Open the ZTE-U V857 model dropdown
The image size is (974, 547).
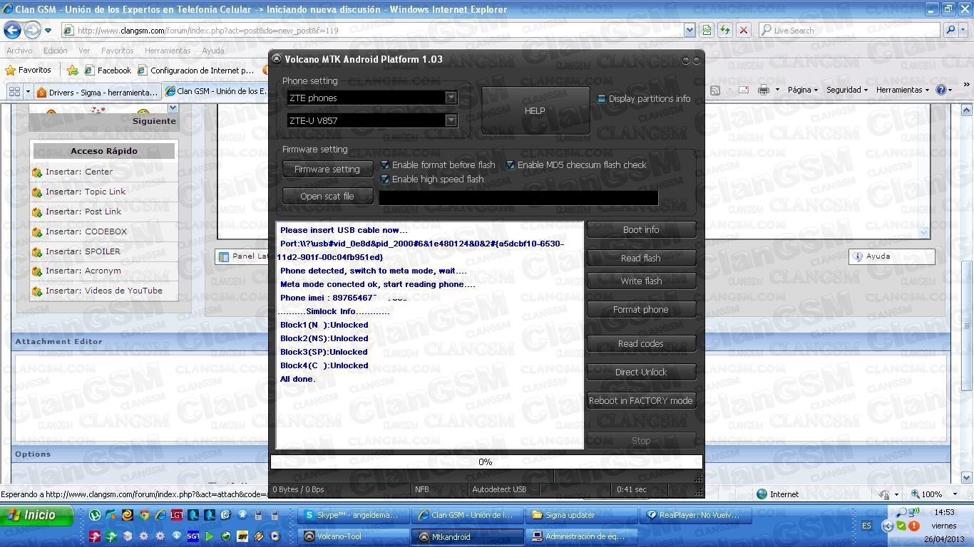coord(451,120)
